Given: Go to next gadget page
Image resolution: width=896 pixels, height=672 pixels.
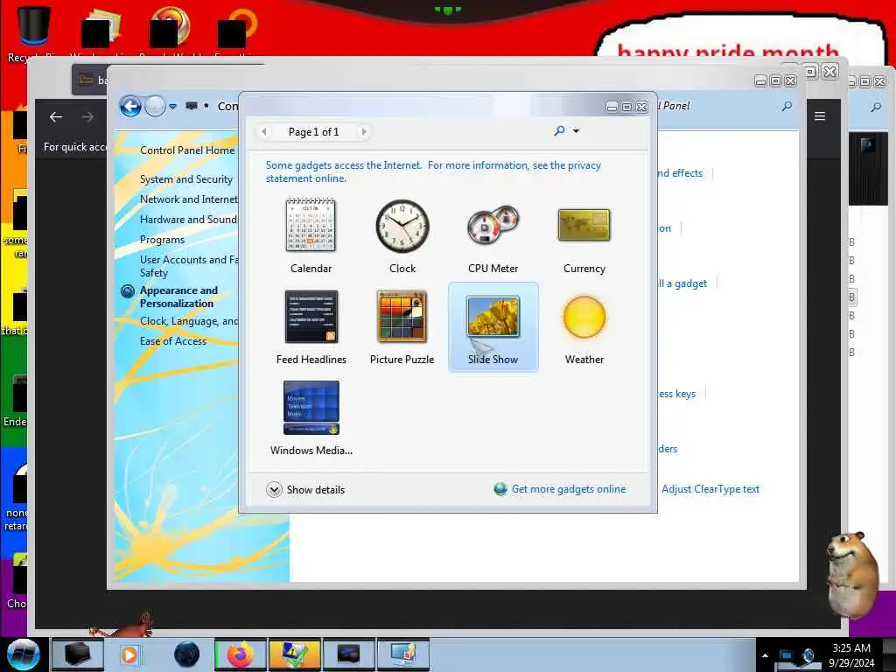Looking at the screenshot, I should (363, 132).
